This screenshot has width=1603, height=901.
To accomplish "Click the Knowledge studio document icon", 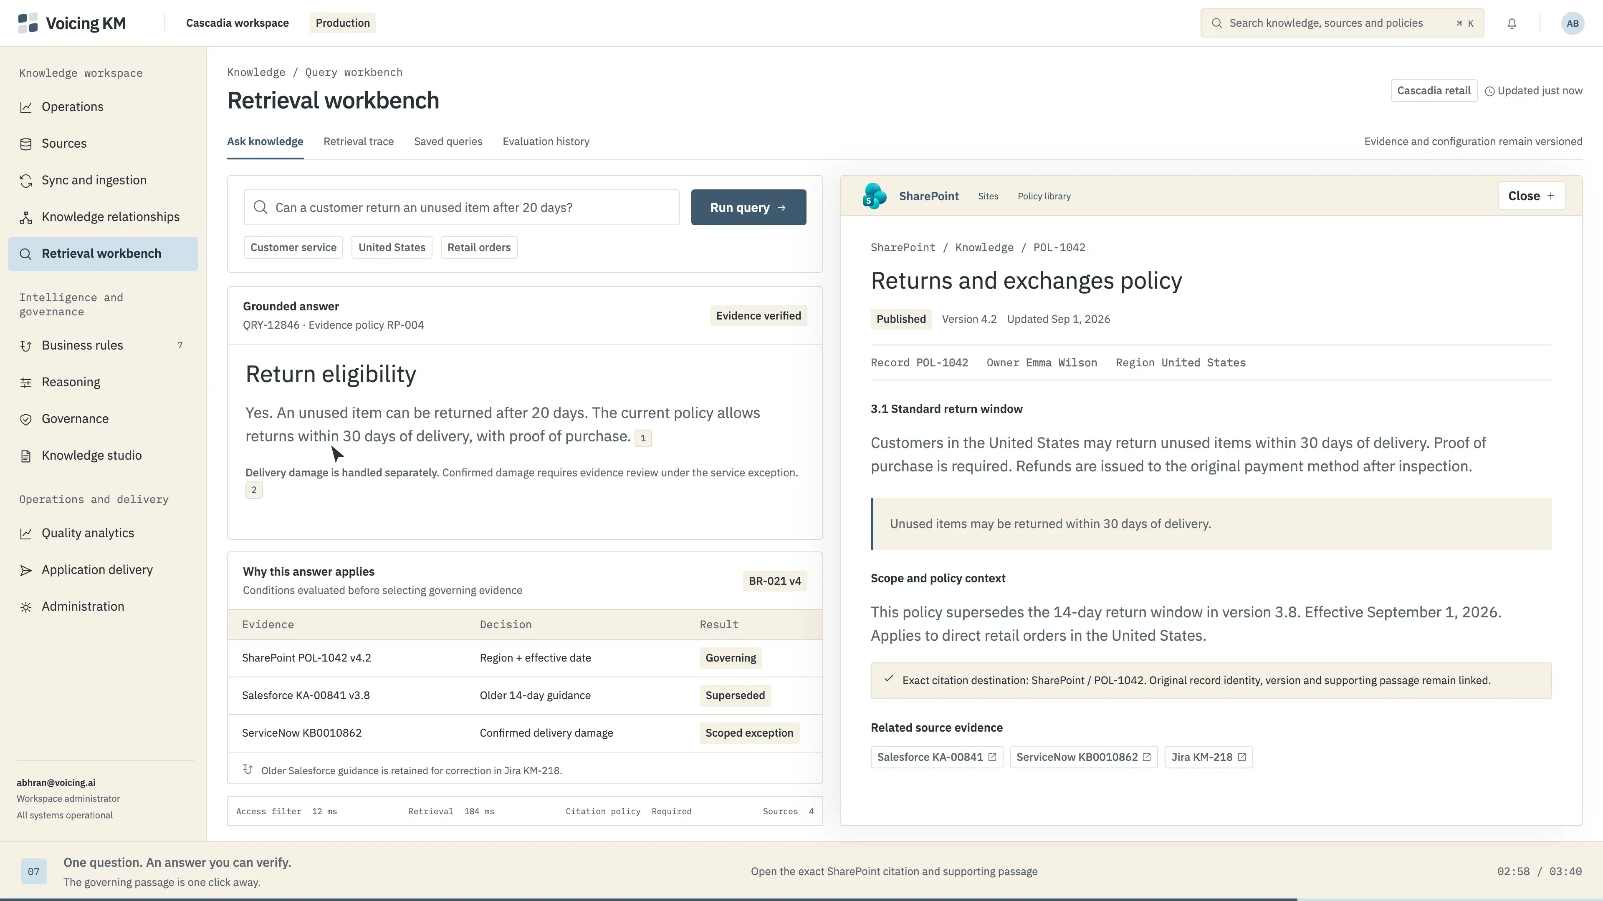I will [25, 456].
